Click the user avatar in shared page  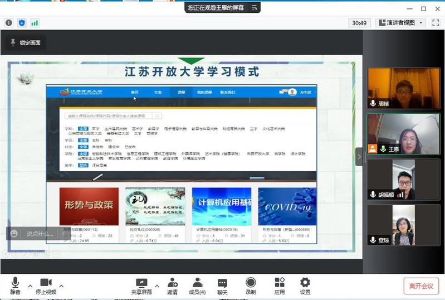click(x=292, y=92)
